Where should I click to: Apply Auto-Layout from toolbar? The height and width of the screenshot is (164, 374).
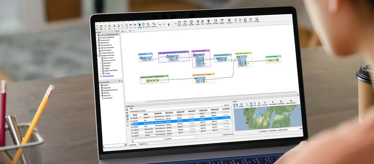click(229, 21)
